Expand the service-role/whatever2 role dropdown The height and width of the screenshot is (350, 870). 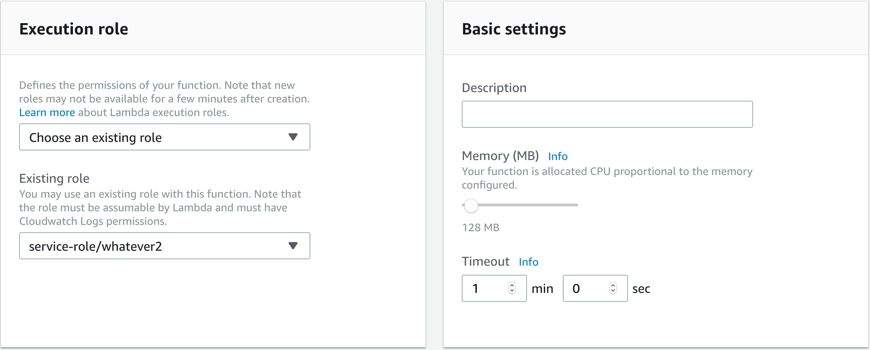[x=164, y=246]
